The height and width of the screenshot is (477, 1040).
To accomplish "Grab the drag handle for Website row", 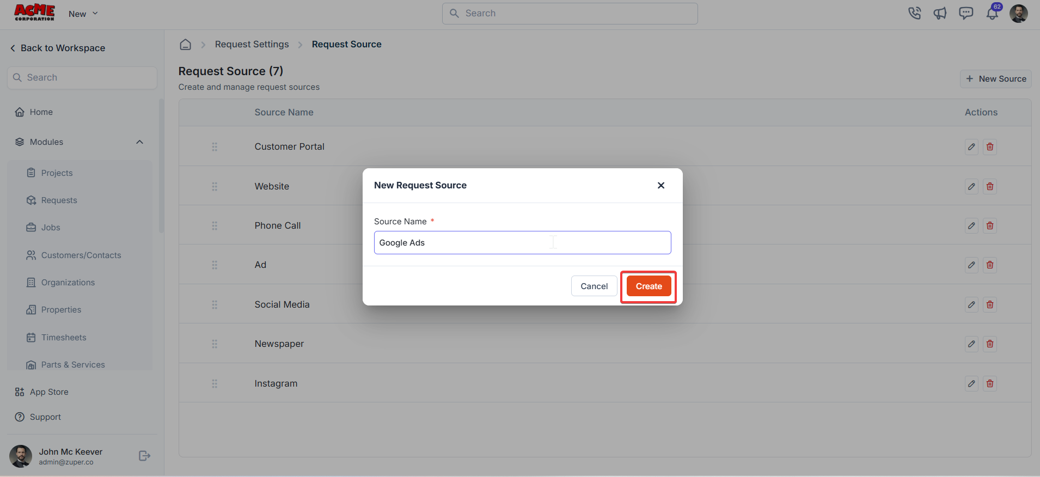I will (215, 187).
